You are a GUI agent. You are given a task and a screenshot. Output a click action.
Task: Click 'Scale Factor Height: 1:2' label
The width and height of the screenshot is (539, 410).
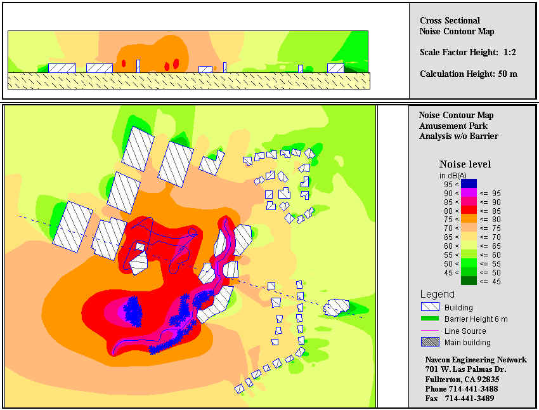click(x=465, y=52)
